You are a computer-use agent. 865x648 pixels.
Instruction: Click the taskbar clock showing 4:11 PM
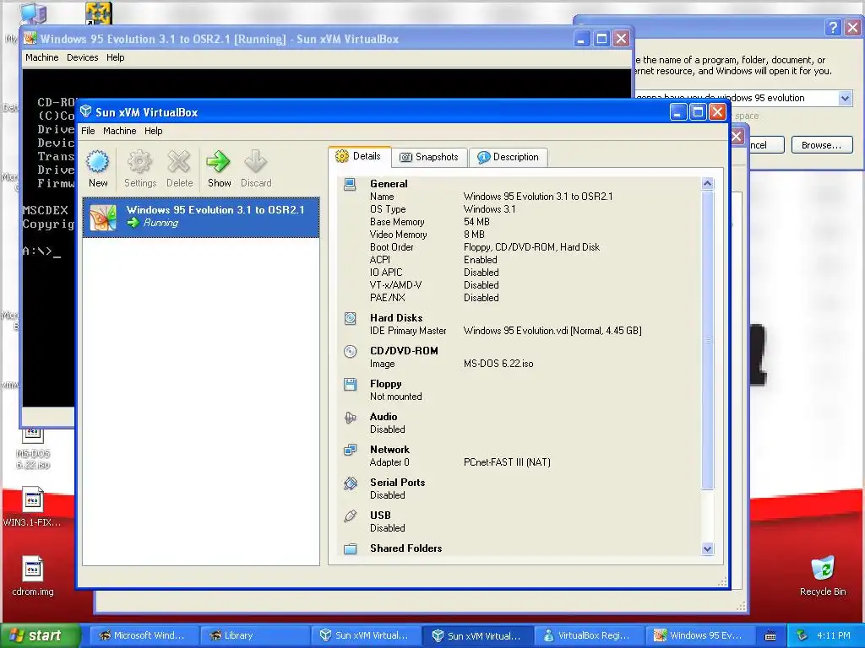(834, 635)
